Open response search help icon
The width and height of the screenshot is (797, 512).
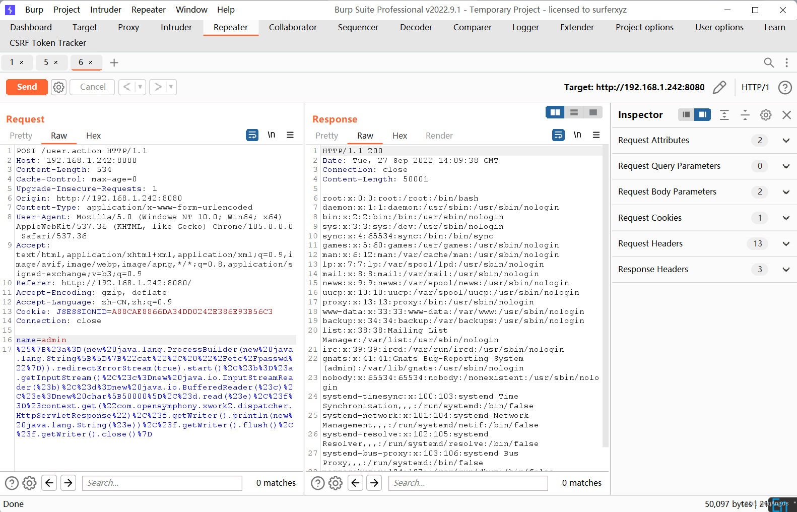coord(318,483)
